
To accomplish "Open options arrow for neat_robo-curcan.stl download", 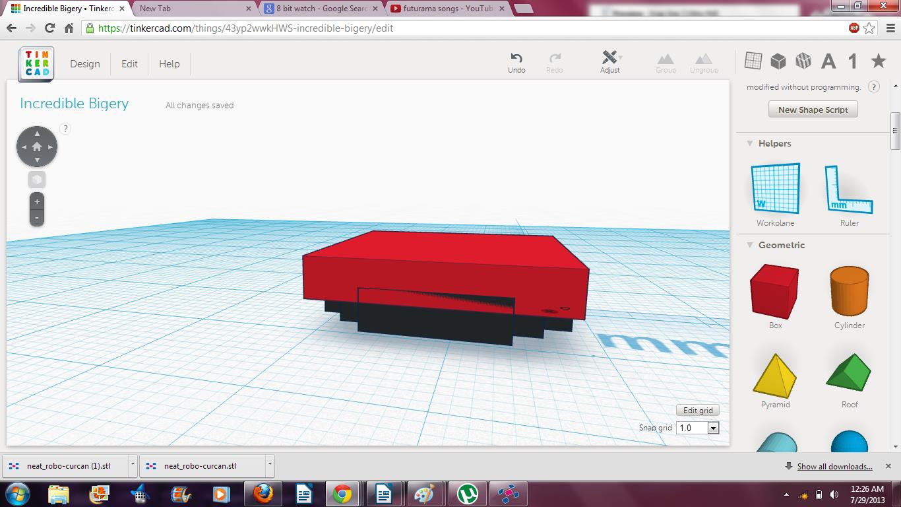I will tap(270, 465).
